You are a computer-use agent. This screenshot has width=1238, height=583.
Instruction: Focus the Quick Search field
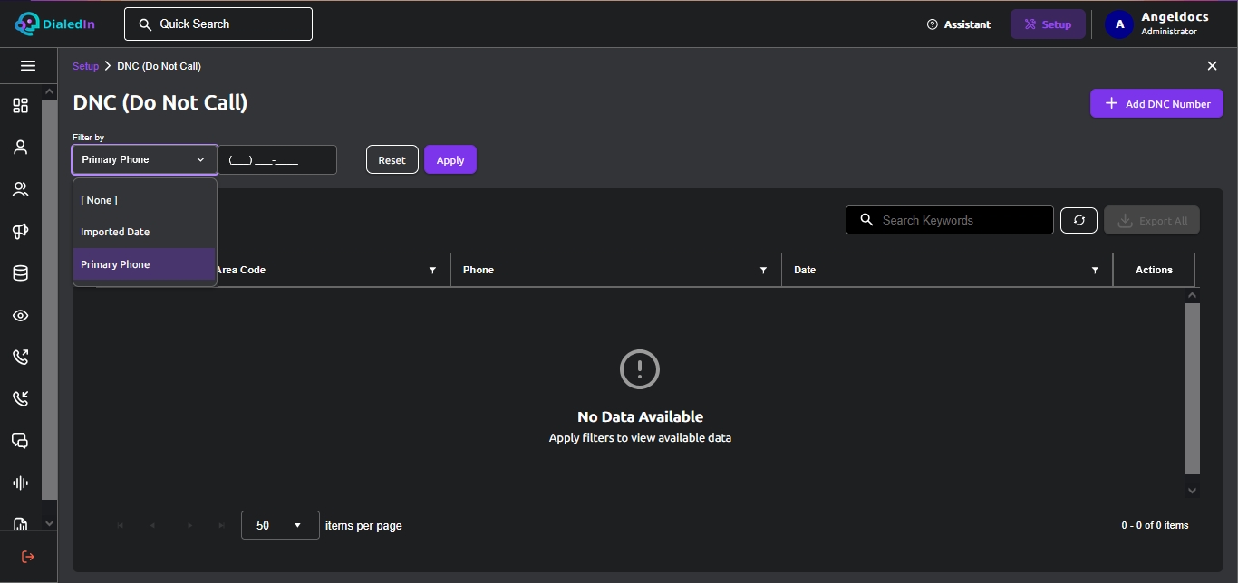(218, 24)
